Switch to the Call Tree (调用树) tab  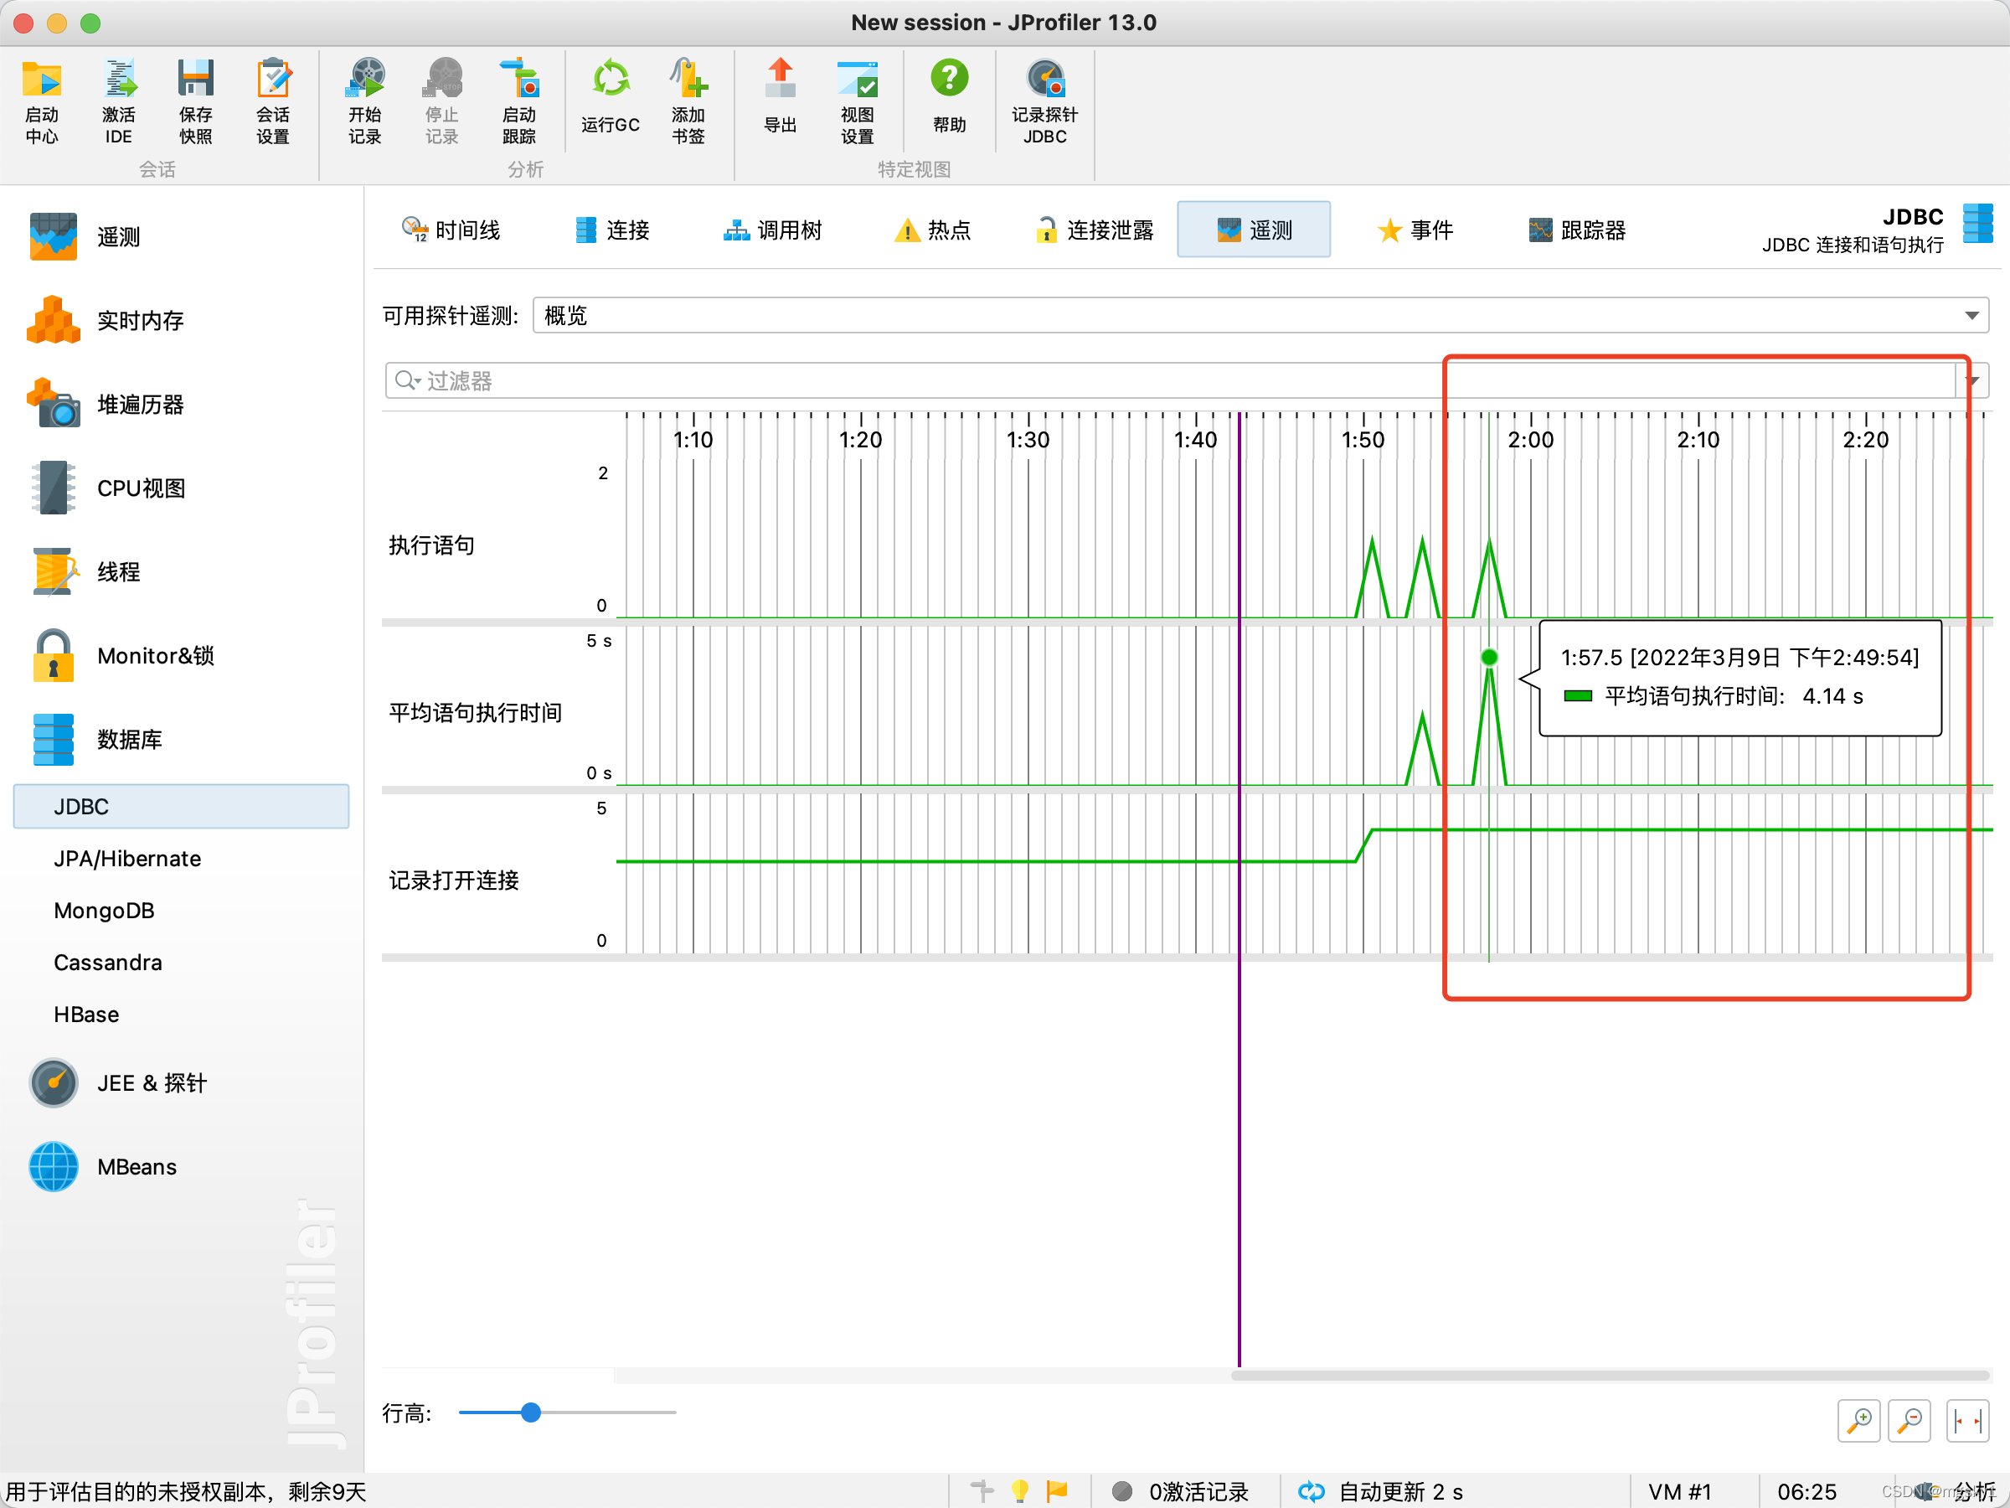[x=772, y=231]
